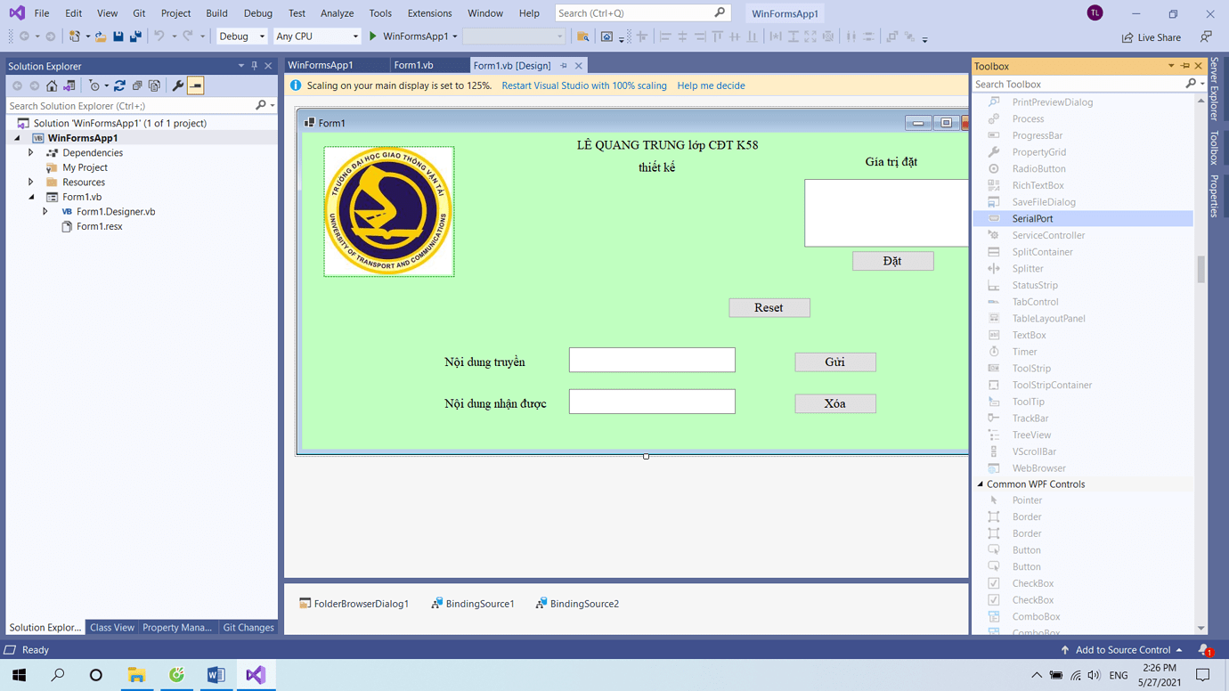The image size is (1229, 691).
Task: Click 'Restart Visual Studio with 100% scaling'
Action: click(x=583, y=85)
